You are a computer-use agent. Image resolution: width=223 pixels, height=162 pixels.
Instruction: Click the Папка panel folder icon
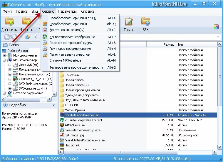[x=5, y=45]
